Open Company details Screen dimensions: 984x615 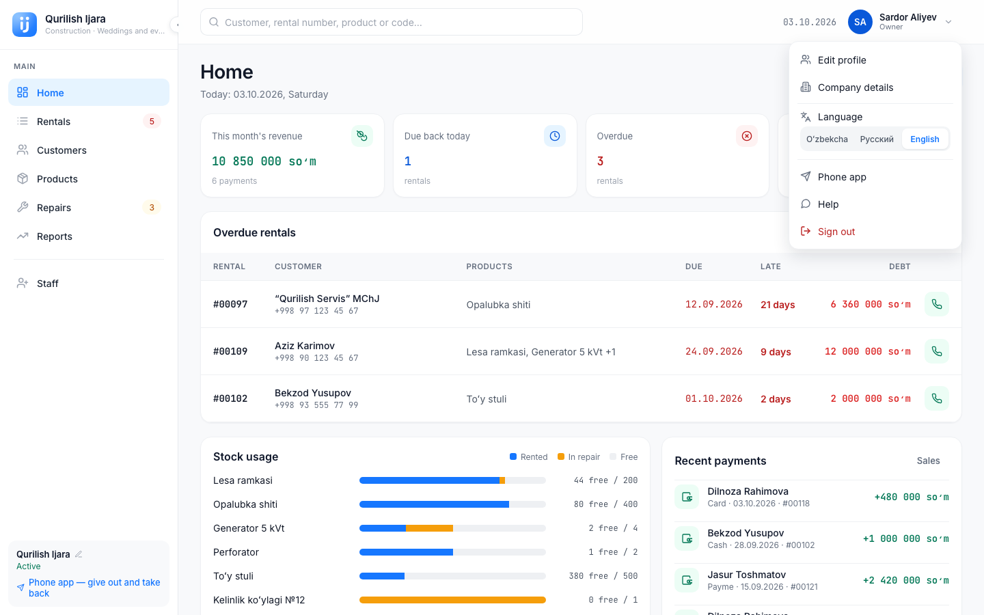click(x=875, y=87)
